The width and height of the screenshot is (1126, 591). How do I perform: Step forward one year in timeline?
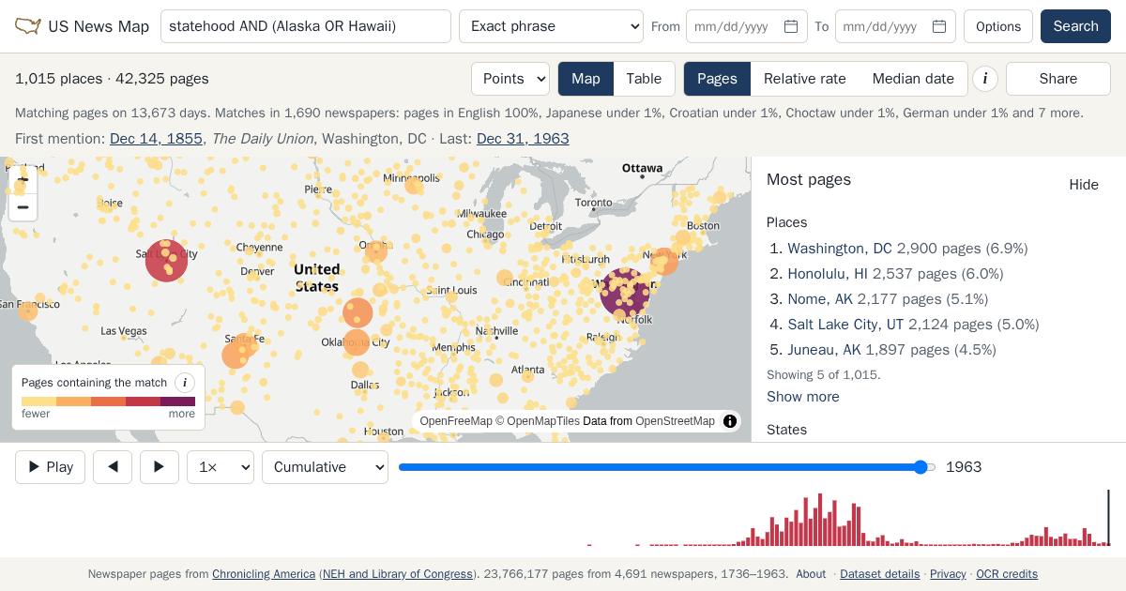(x=160, y=467)
